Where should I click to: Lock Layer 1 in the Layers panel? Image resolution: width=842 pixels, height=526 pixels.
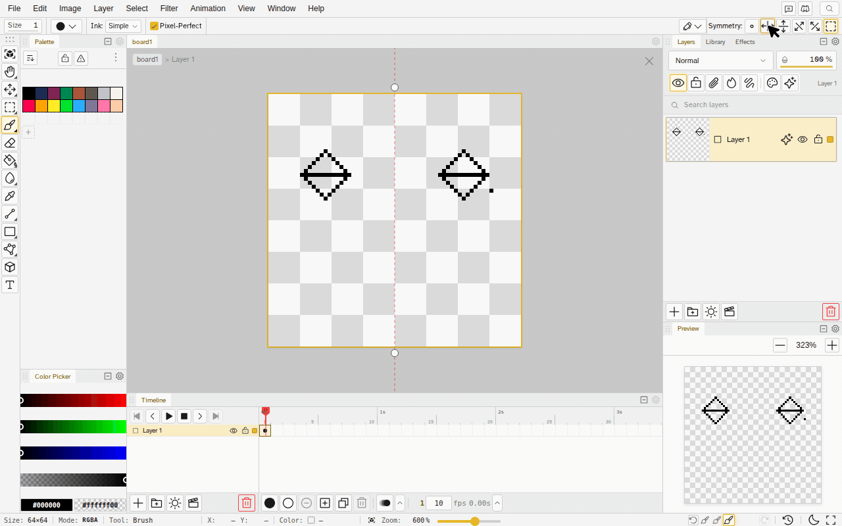click(818, 139)
